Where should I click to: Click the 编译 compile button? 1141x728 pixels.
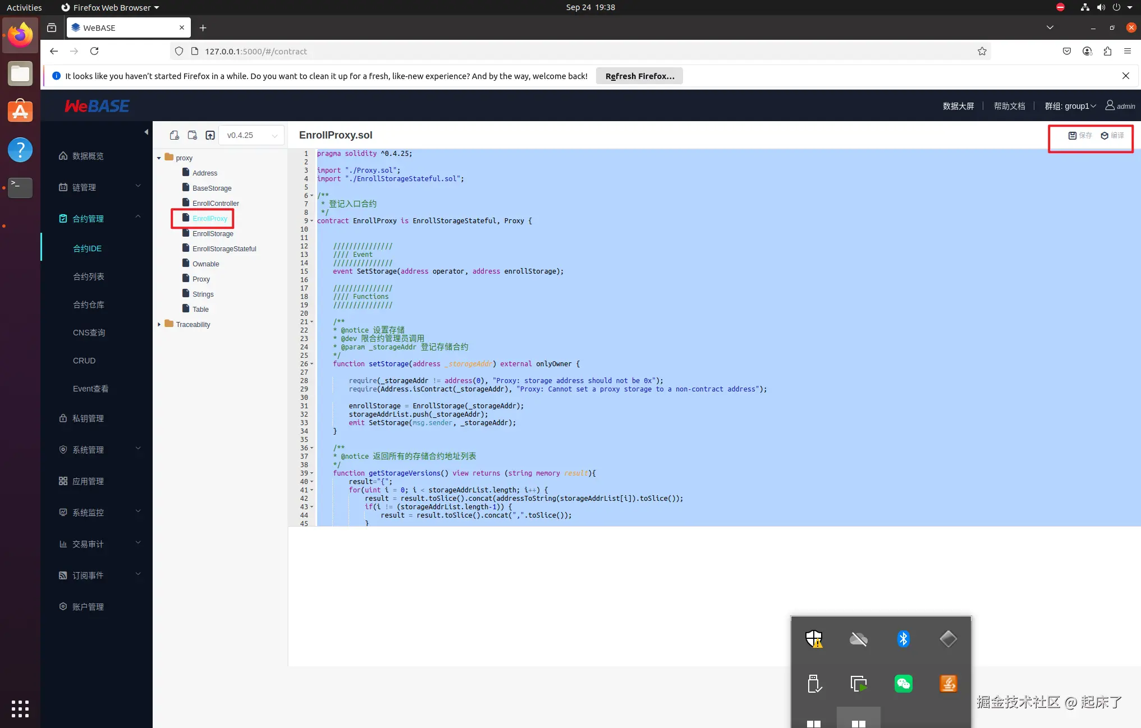(1112, 135)
